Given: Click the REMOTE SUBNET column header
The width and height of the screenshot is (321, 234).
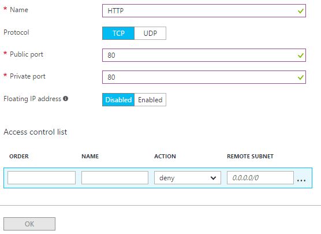Looking at the screenshot, I should point(250,157).
